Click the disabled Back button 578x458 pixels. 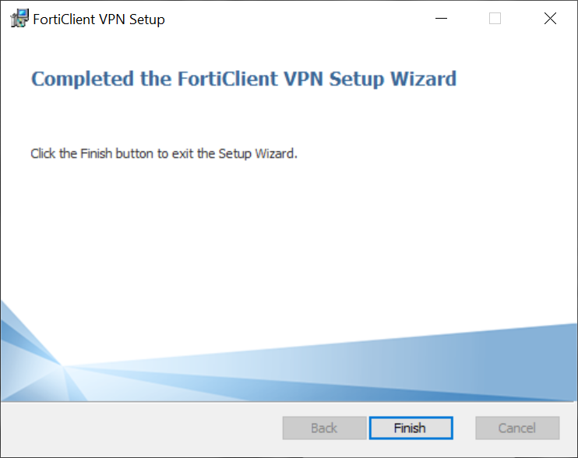point(324,428)
